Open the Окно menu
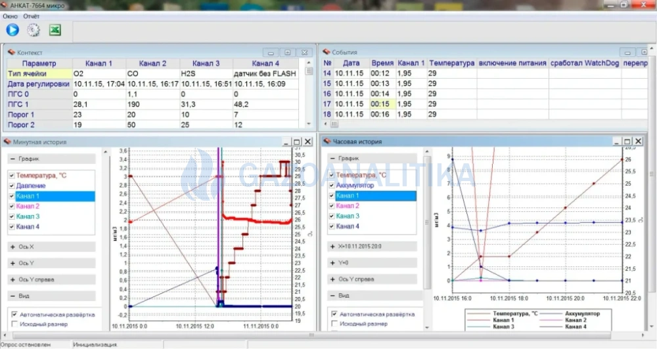 point(10,16)
